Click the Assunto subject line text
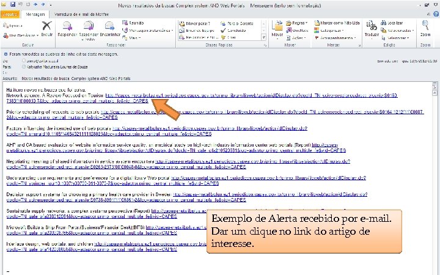The width and height of the screenshot is (440, 275). (x=76, y=79)
